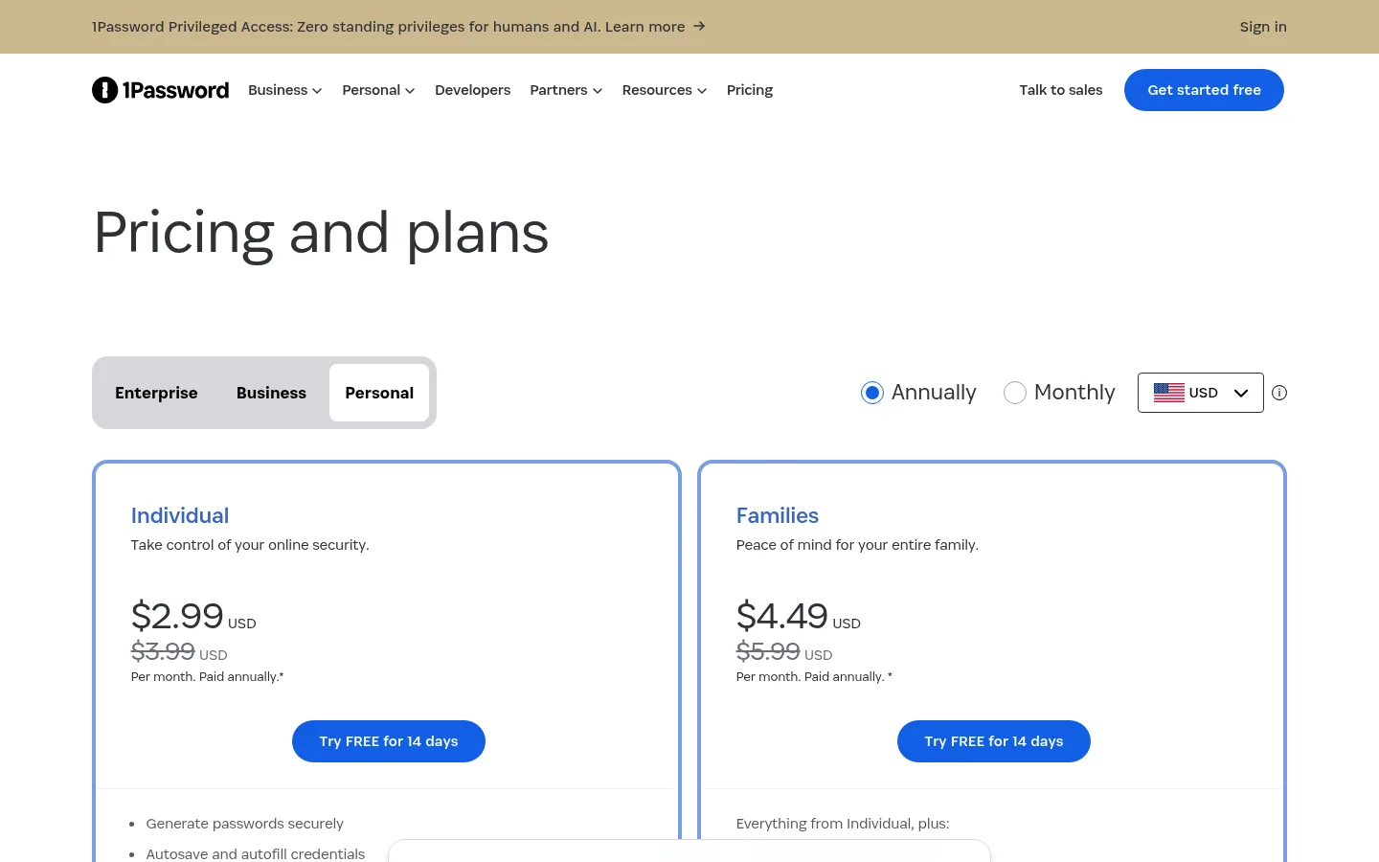The image size is (1379, 862).
Task: Click the Families plan heading
Action: [778, 515]
